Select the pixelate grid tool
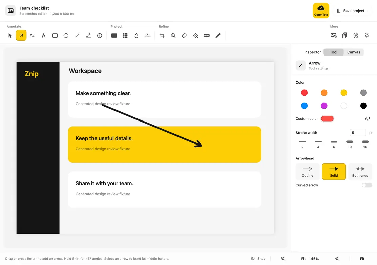This screenshot has height=265, width=377. click(x=125, y=36)
